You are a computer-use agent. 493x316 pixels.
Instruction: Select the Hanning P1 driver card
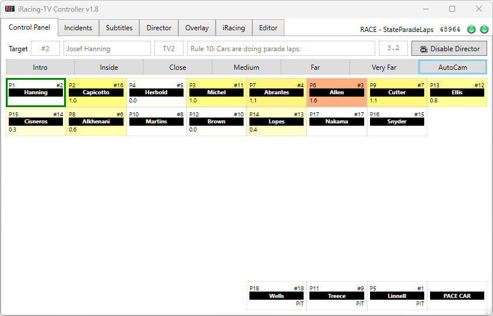point(36,93)
